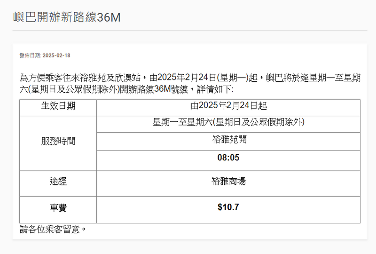The width and height of the screenshot is (376, 254).
Task: Click the closing note 請各位乘客留意
Action: click(53, 230)
